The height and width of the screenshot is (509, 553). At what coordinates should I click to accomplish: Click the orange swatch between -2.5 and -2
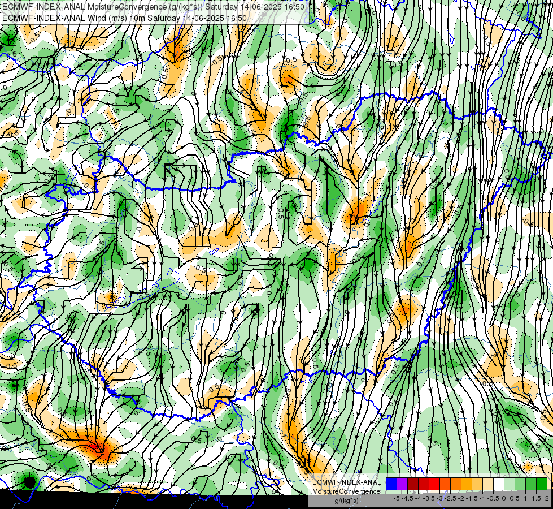click(456, 484)
